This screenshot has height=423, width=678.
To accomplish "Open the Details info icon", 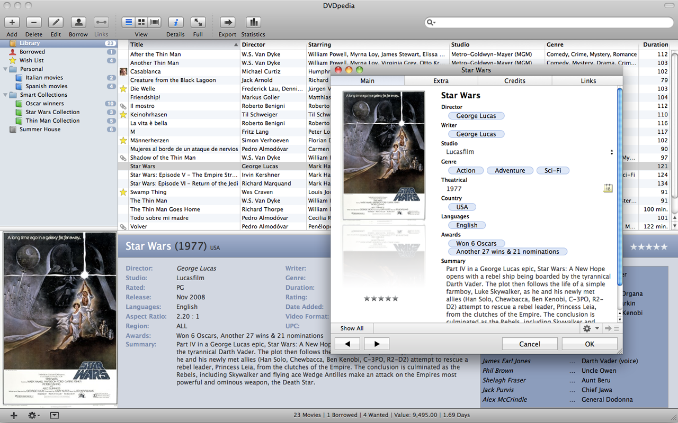I will pos(175,22).
